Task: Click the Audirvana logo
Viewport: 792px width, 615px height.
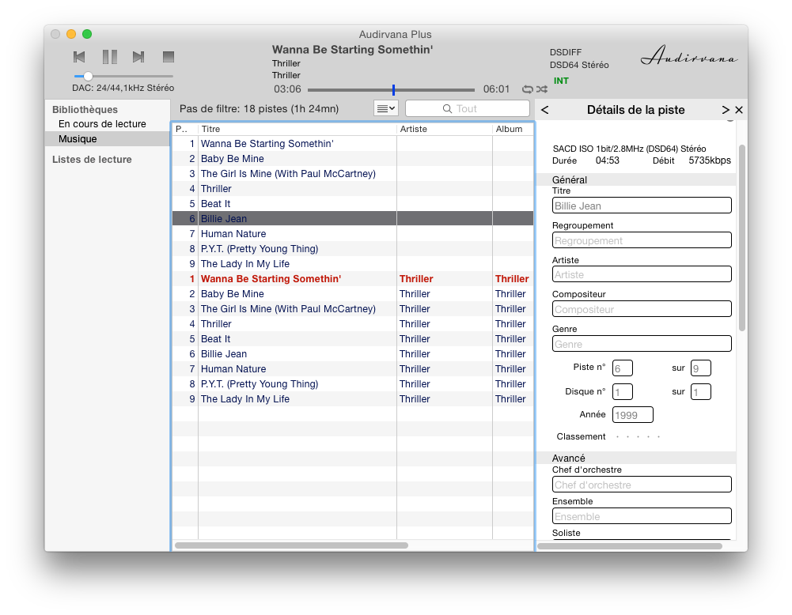Action: coord(689,56)
